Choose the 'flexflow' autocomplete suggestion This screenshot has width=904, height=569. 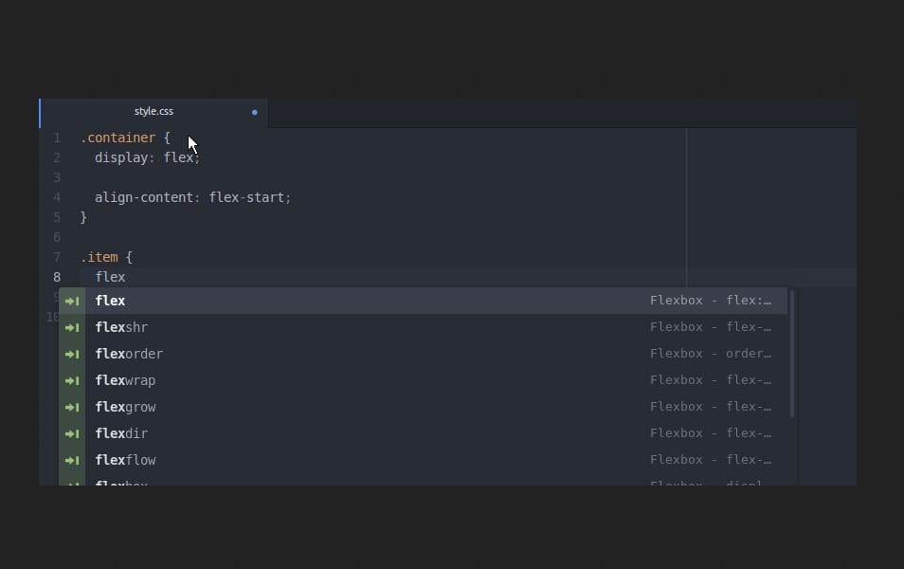[x=424, y=460]
